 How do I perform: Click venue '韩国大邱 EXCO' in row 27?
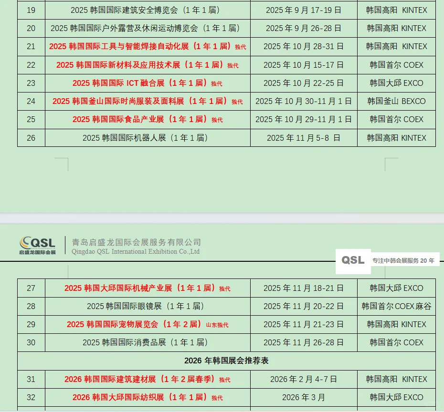point(396,288)
